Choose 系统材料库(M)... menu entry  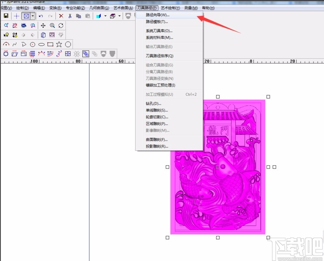tap(169, 38)
